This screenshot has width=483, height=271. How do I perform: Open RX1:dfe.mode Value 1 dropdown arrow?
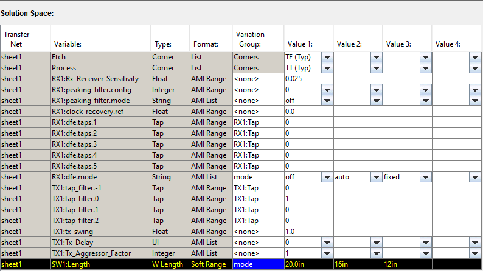327,176
